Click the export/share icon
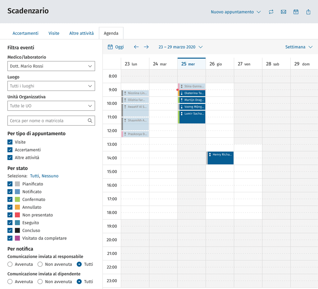318x289 pixels. click(x=308, y=12)
